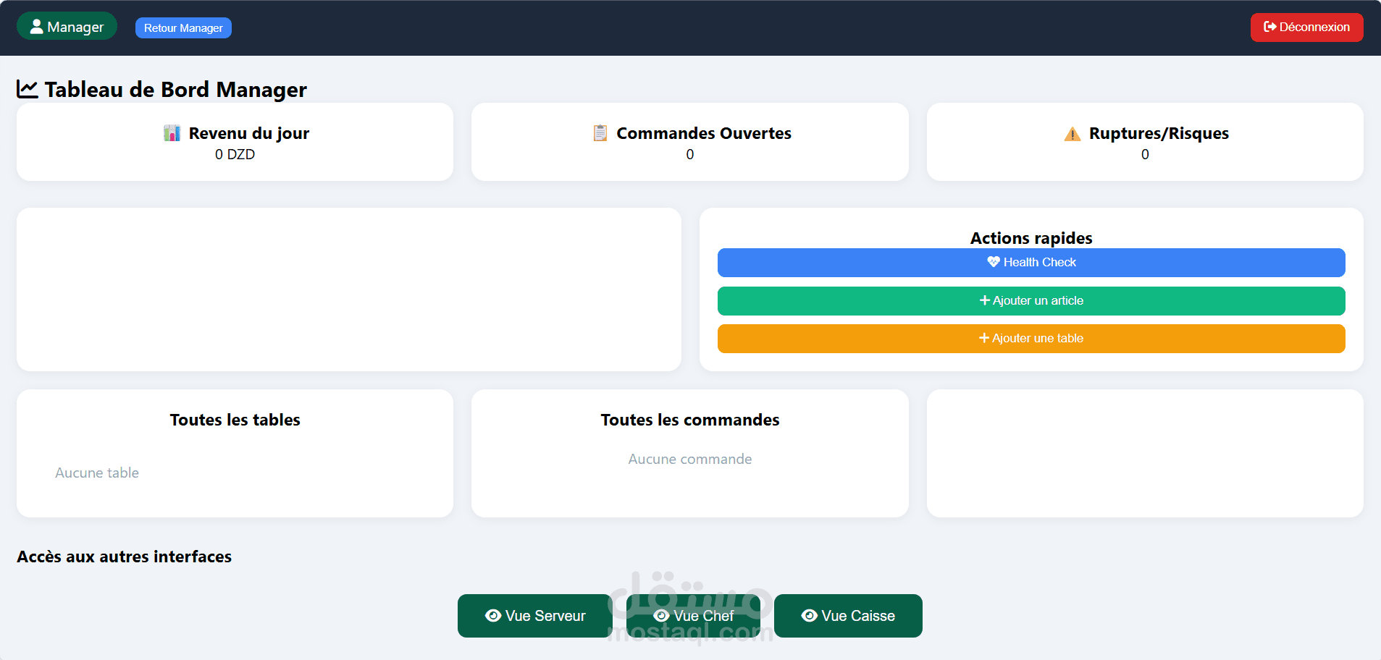
Task: Click the Ruptures/Risques title
Action: (1159, 133)
